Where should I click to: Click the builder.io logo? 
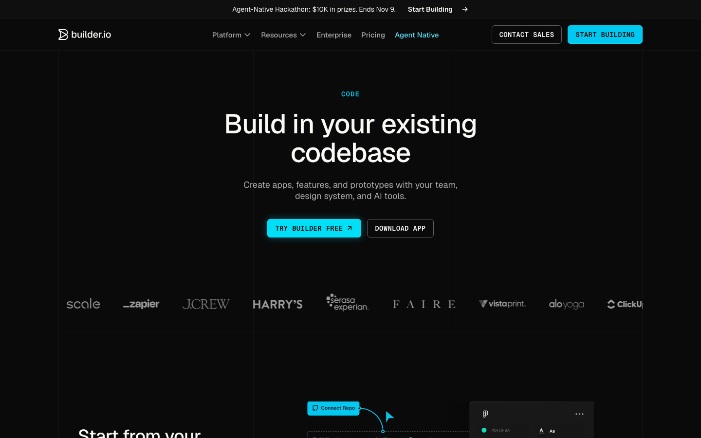point(85,35)
